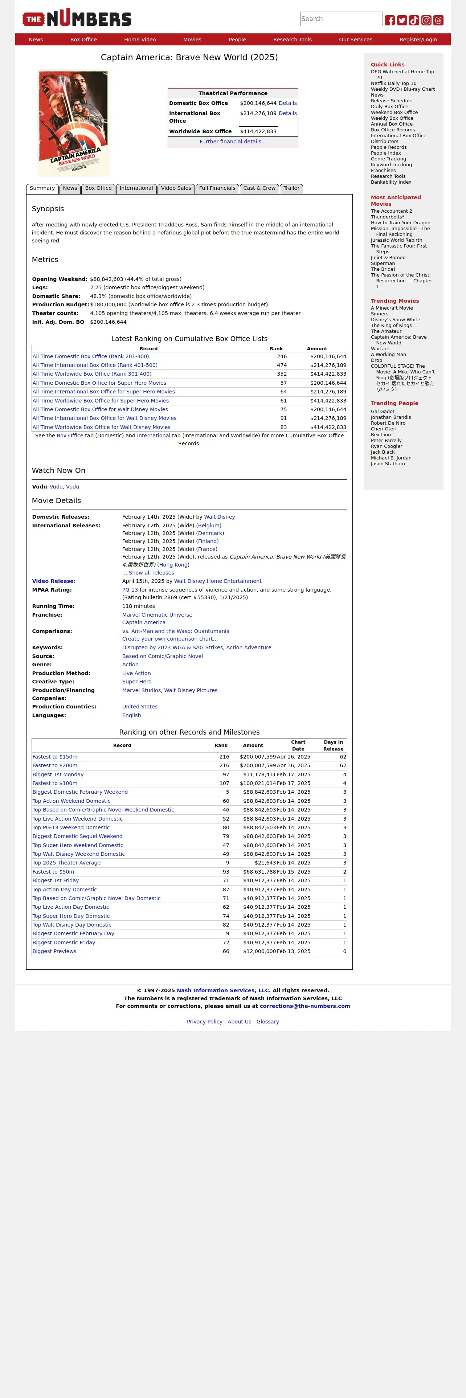Image resolution: width=466 pixels, height=1398 pixels.
Task: Open the Twitter icon in header
Action: (x=402, y=21)
